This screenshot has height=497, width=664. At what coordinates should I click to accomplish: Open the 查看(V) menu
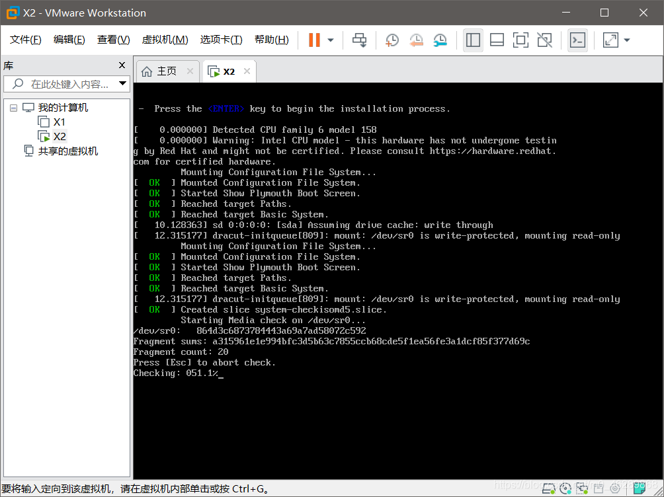pos(113,40)
